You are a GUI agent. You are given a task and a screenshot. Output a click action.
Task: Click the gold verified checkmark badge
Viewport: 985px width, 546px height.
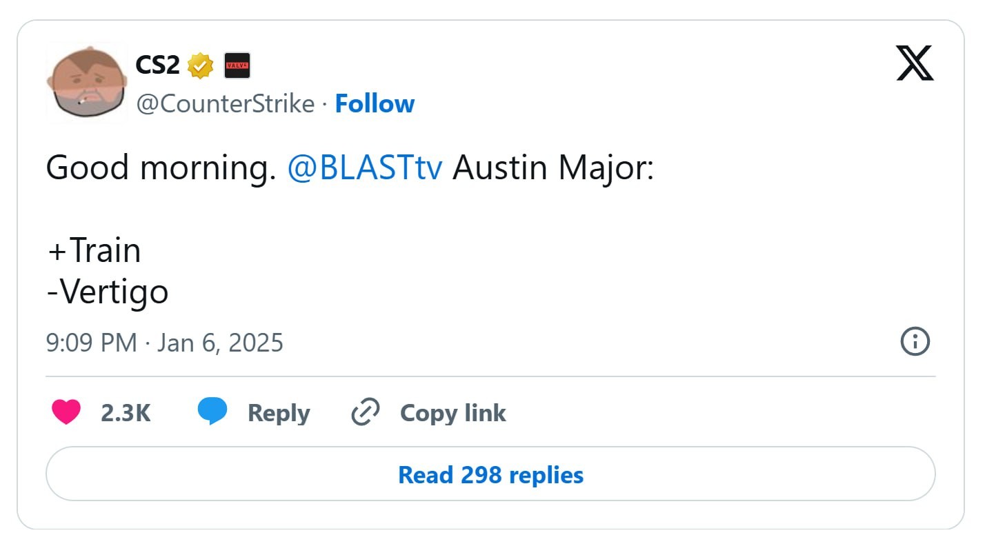coord(201,65)
